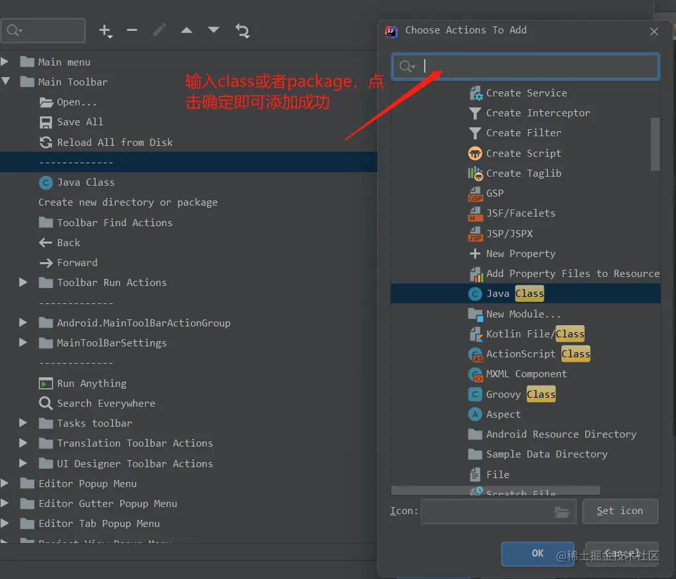Click the Reload All from Disk icon
The height and width of the screenshot is (579, 676).
click(x=46, y=142)
